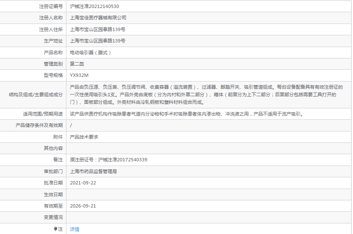Click attachment value 产品技术要求
Image resolution: width=353 pixels, height=234 pixels.
pos(84,137)
